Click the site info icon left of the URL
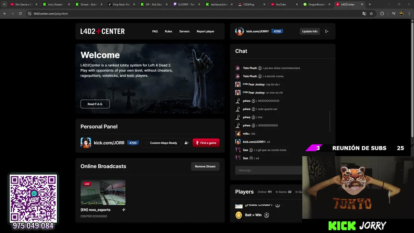This screenshot has width=414, height=233. (x=30, y=14)
